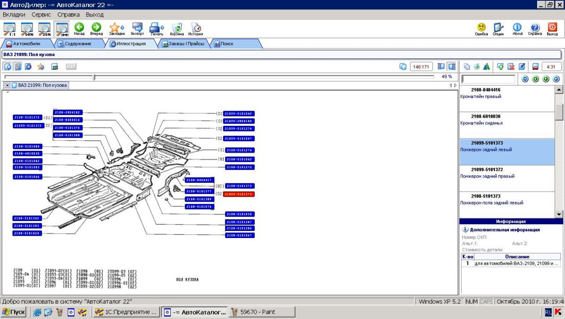Select part 2108-8404416 Кронштейн правый
Viewport: 565px width, 319px height.
coord(507,98)
